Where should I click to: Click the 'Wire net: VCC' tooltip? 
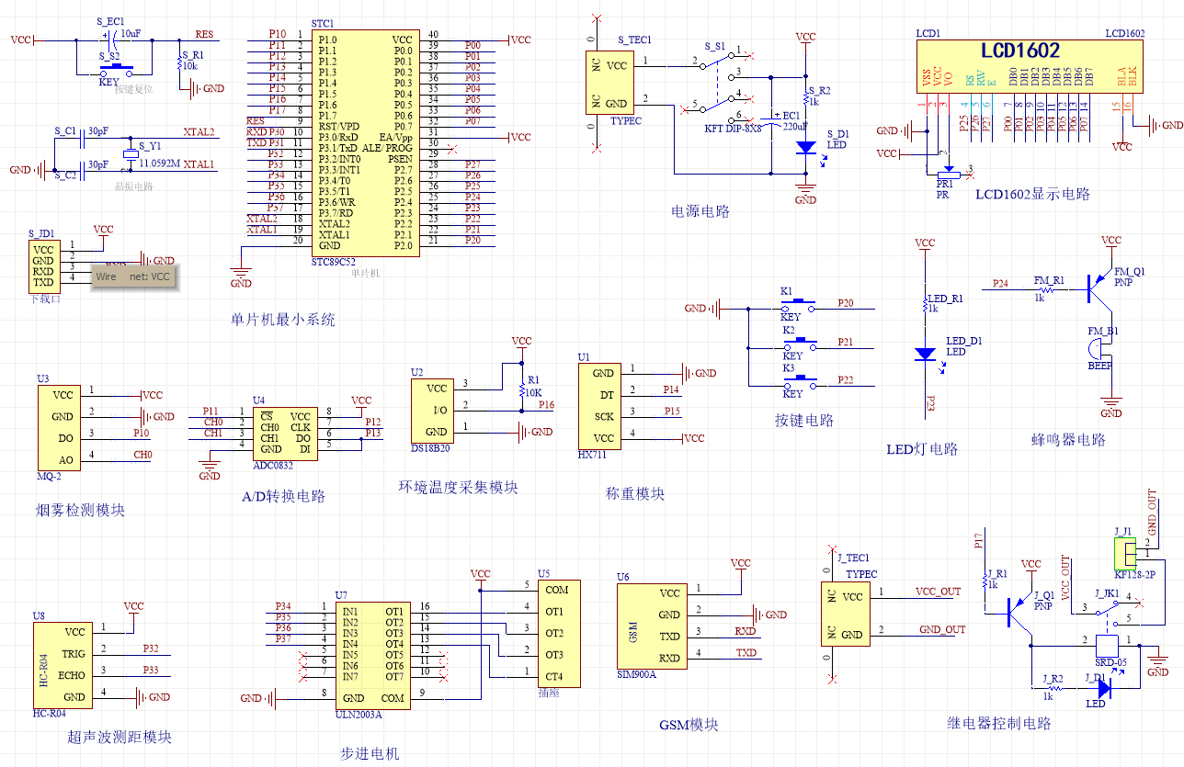(x=132, y=276)
